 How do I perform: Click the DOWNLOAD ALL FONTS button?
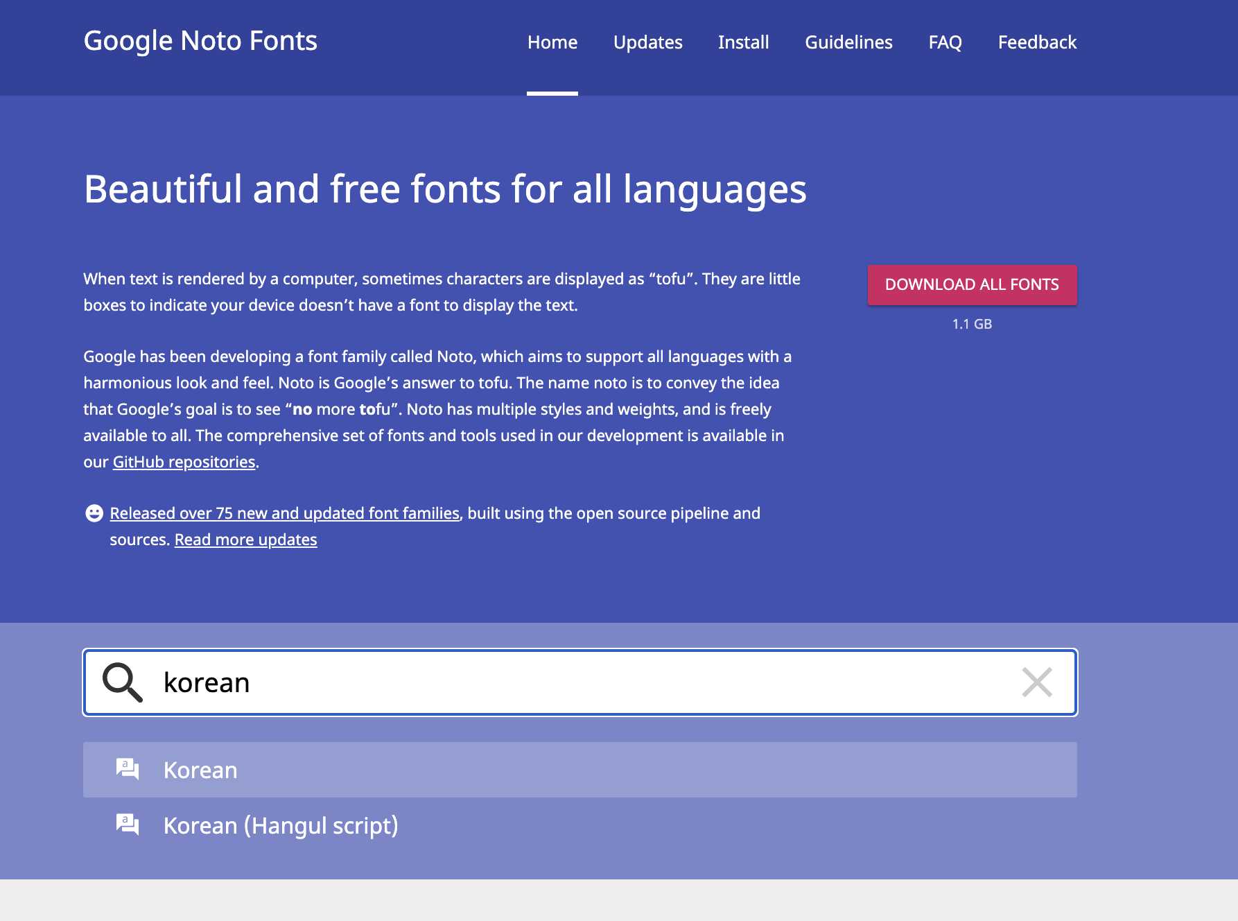click(x=972, y=284)
